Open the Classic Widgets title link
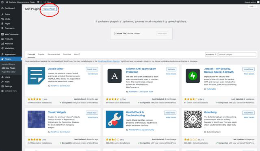The image size is (260, 151). pyautogui.click(x=57, y=112)
